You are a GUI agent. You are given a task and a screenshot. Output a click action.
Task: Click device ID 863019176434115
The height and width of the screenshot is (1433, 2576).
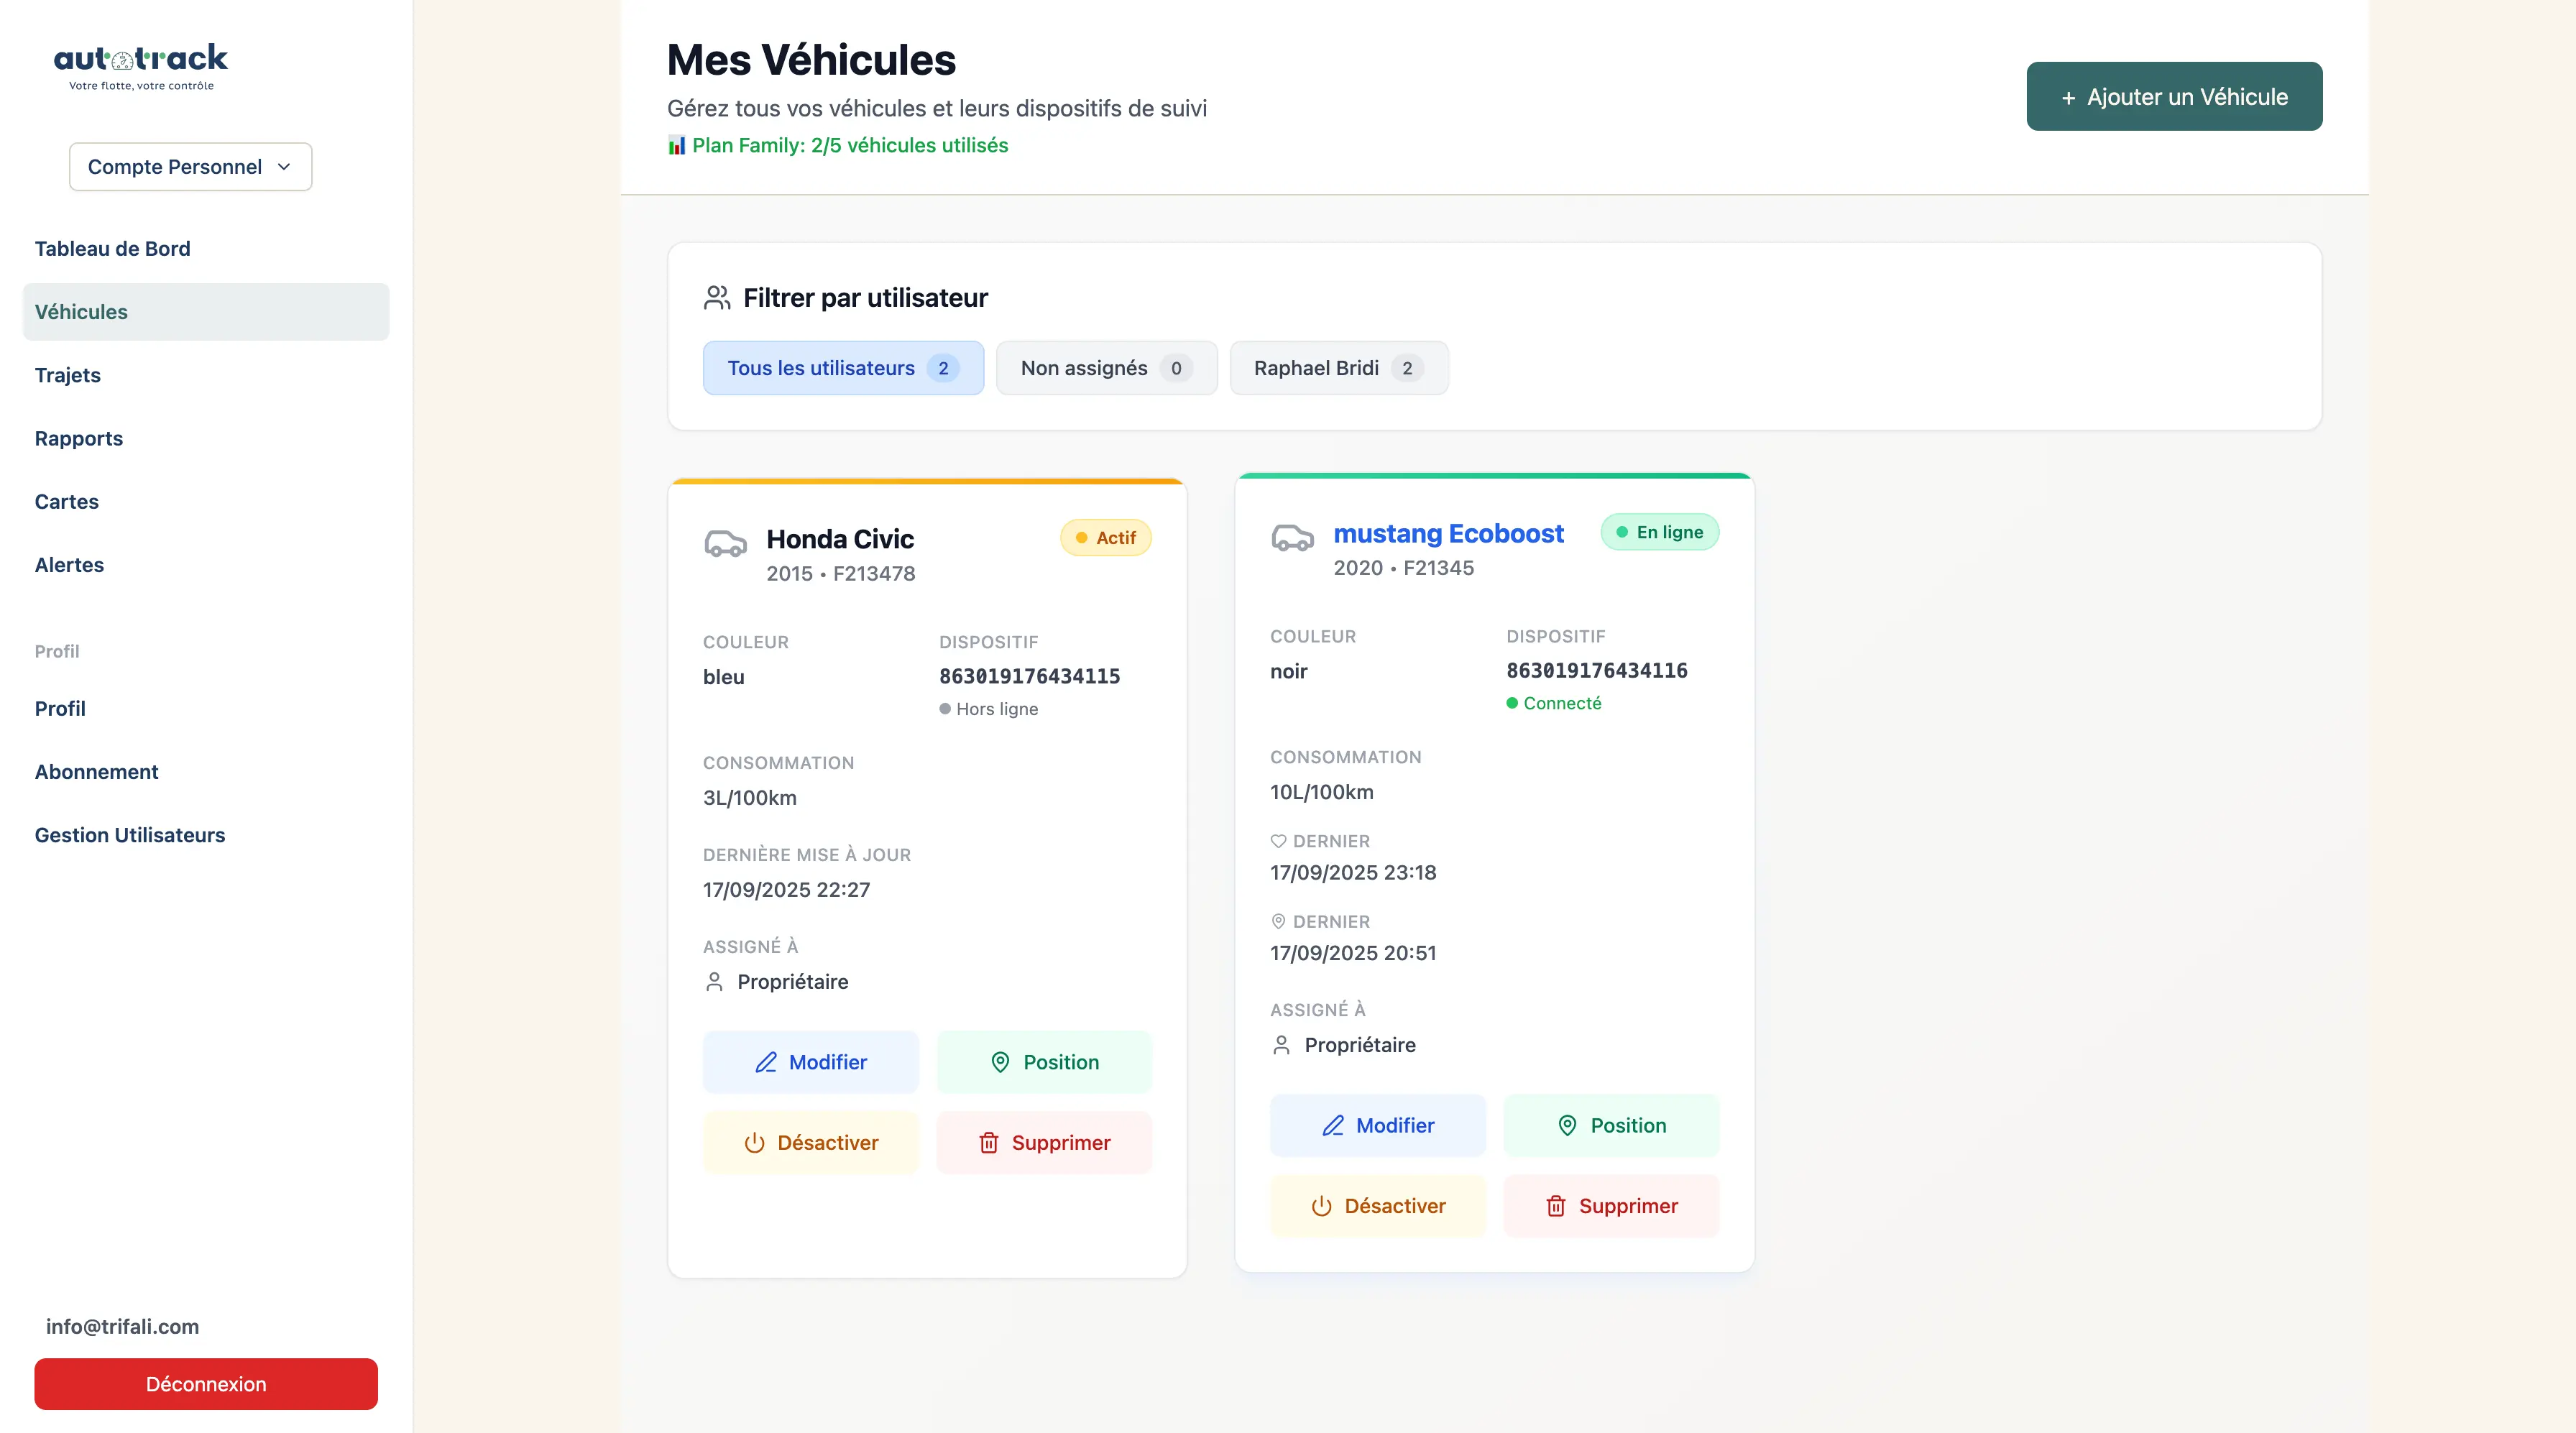(x=1029, y=677)
